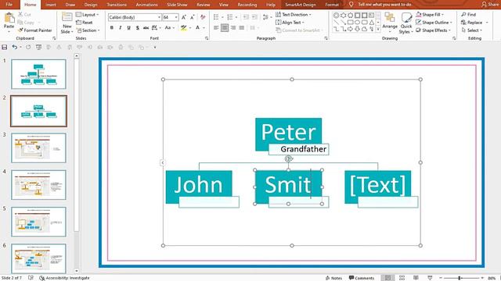Toggle center paragraph alignment
501x281 pixels.
point(225,28)
